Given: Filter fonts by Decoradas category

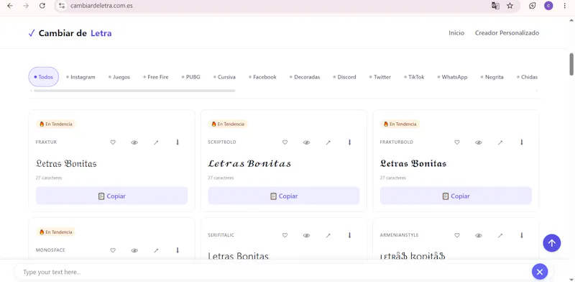Looking at the screenshot, I should pos(305,77).
